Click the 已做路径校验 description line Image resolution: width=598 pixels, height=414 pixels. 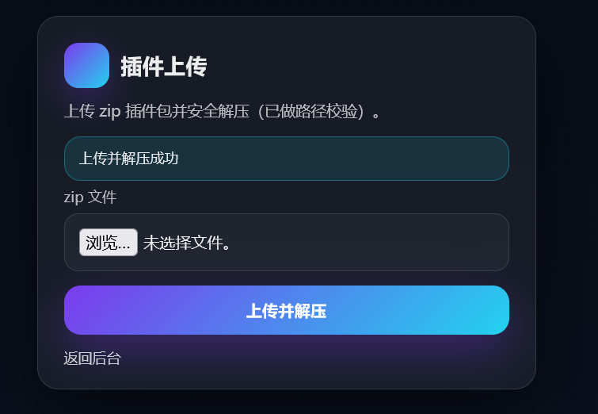point(222,112)
